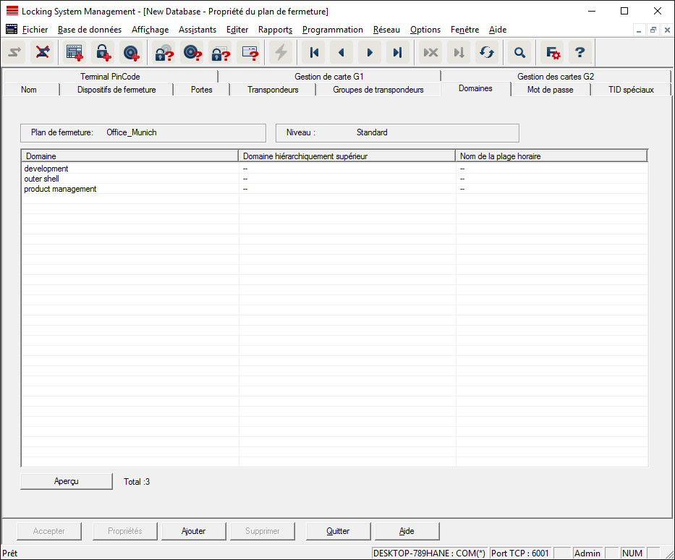Screen dimensions: 675x560
Task: Switch to Mot de passe tab
Action: click(x=550, y=90)
